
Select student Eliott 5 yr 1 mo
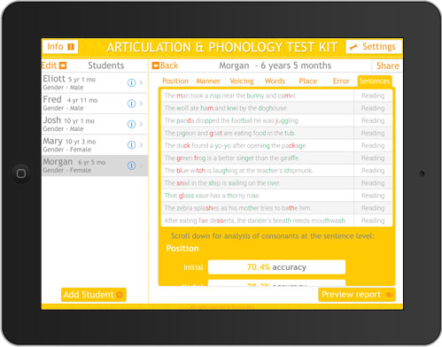(x=95, y=83)
